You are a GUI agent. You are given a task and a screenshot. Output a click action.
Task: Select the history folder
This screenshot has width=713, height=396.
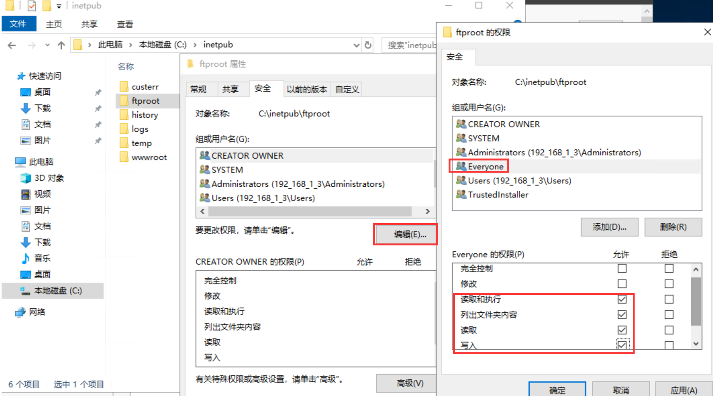coord(139,115)
